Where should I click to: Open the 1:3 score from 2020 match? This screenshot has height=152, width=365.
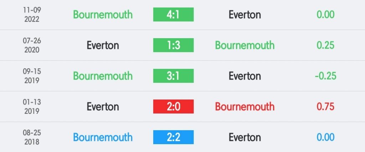click(174, 45)
